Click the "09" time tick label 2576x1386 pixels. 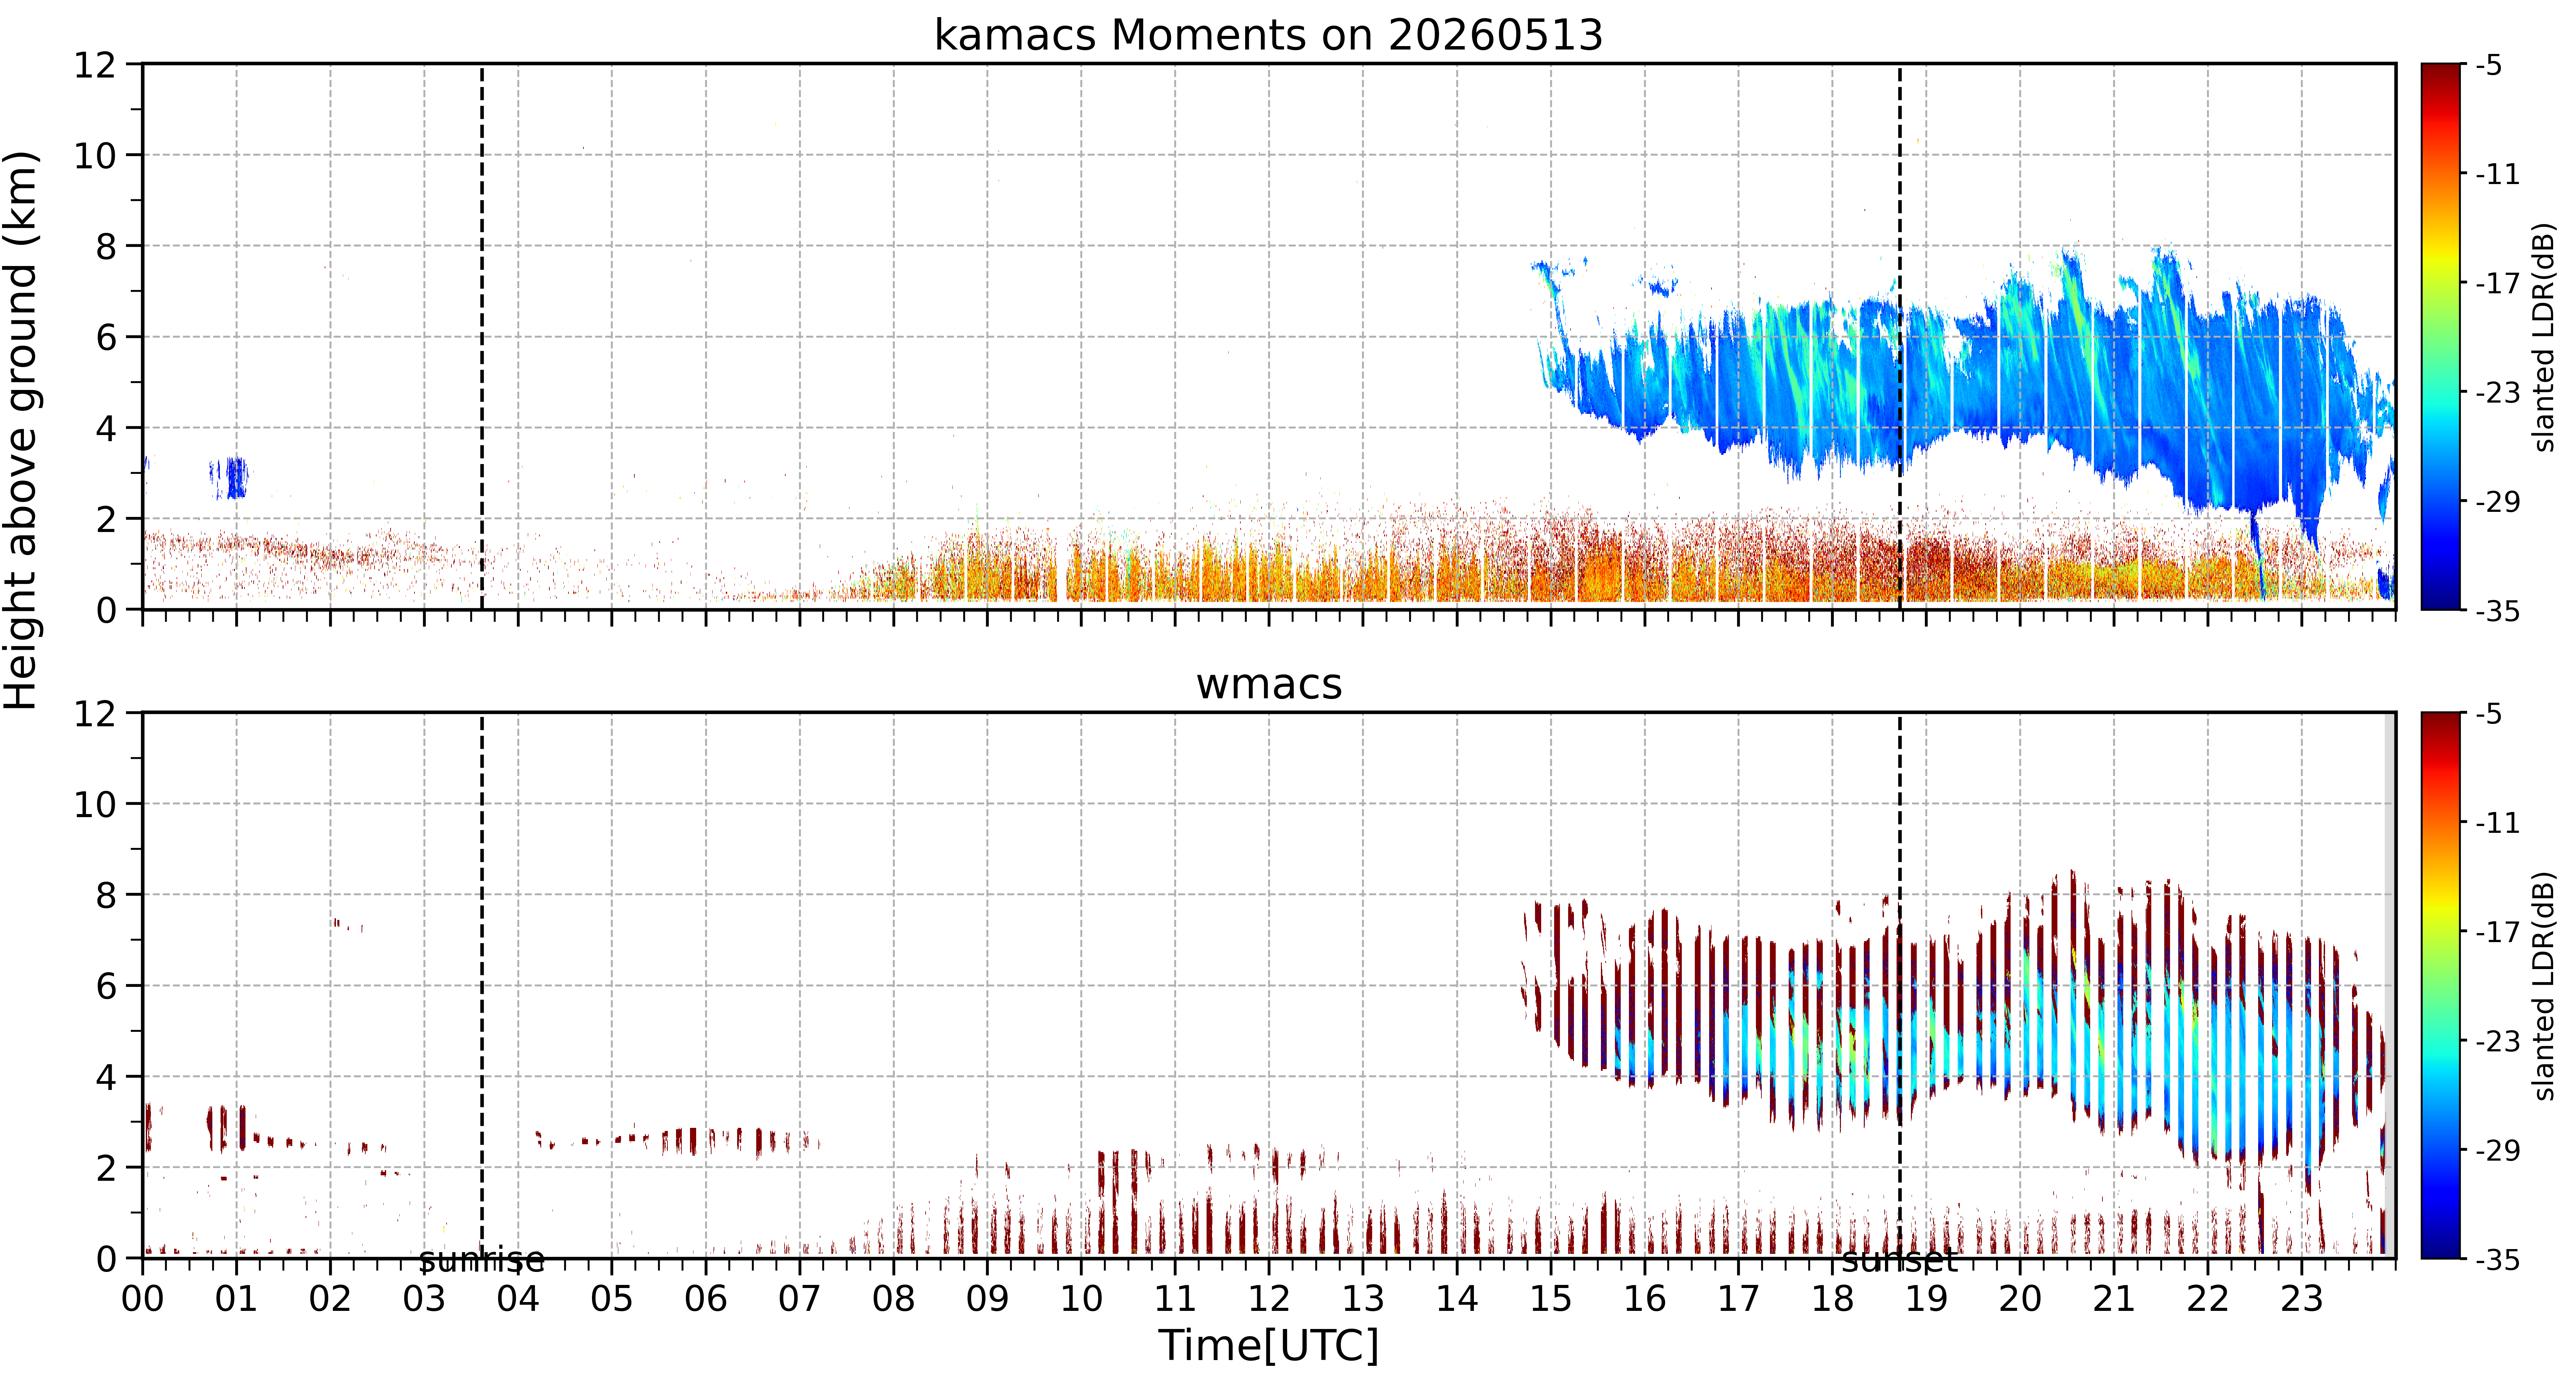[987, 1299]
